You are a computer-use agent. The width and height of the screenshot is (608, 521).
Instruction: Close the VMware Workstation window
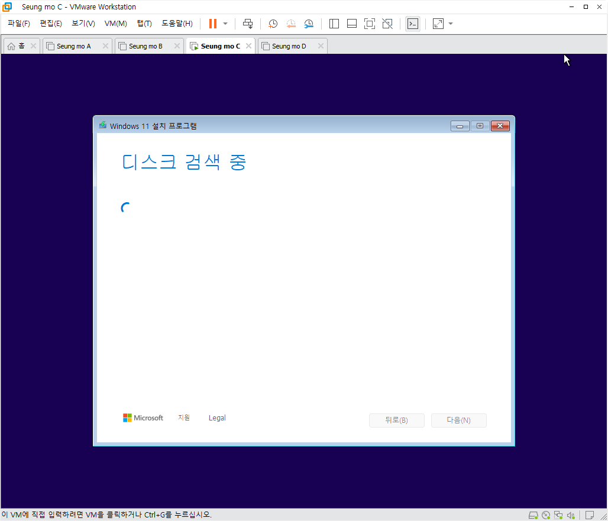tap(599, 7)
